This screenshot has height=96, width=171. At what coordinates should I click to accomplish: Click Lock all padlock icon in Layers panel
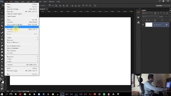click(155, 20)
